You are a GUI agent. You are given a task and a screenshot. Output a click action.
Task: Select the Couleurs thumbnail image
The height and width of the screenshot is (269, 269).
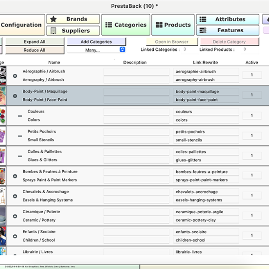(3, 116)
